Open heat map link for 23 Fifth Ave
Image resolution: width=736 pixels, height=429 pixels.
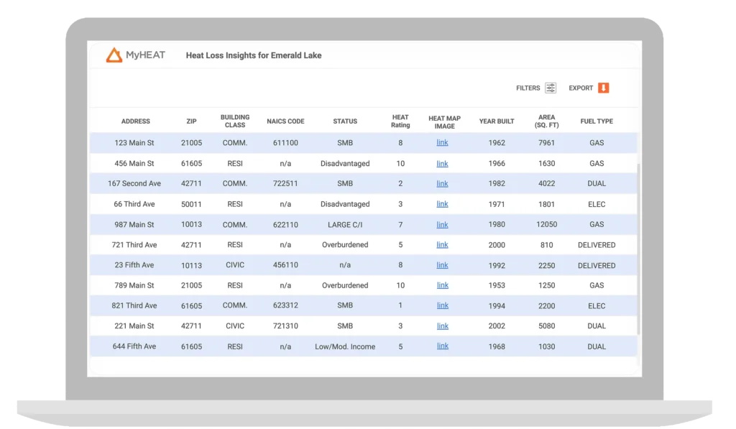442,265
